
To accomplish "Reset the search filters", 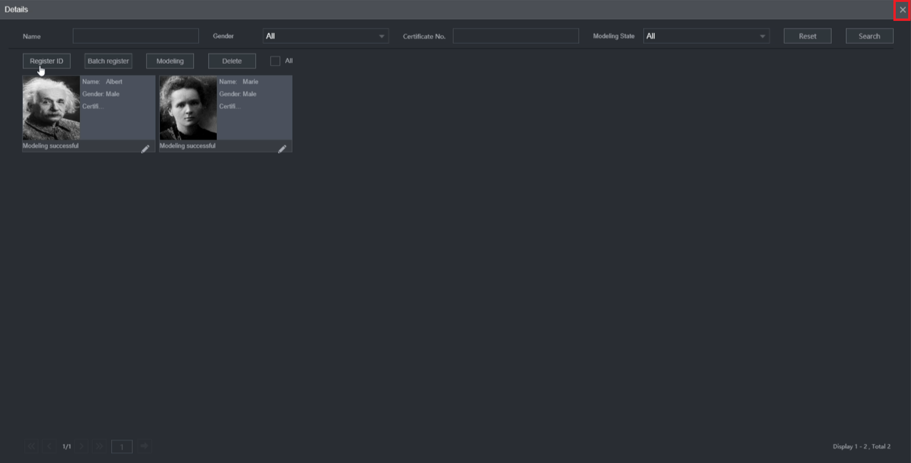I will coord(807,36).
